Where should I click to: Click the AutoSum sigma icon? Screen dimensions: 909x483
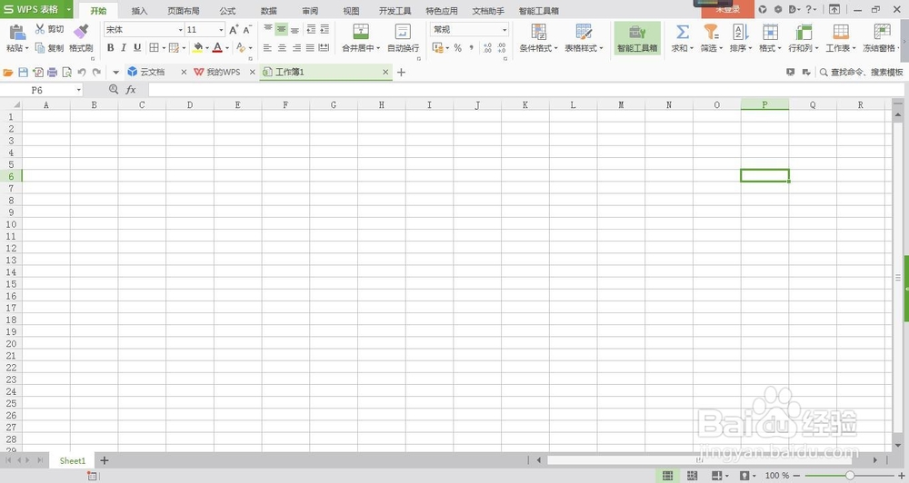tap(683, 32)
